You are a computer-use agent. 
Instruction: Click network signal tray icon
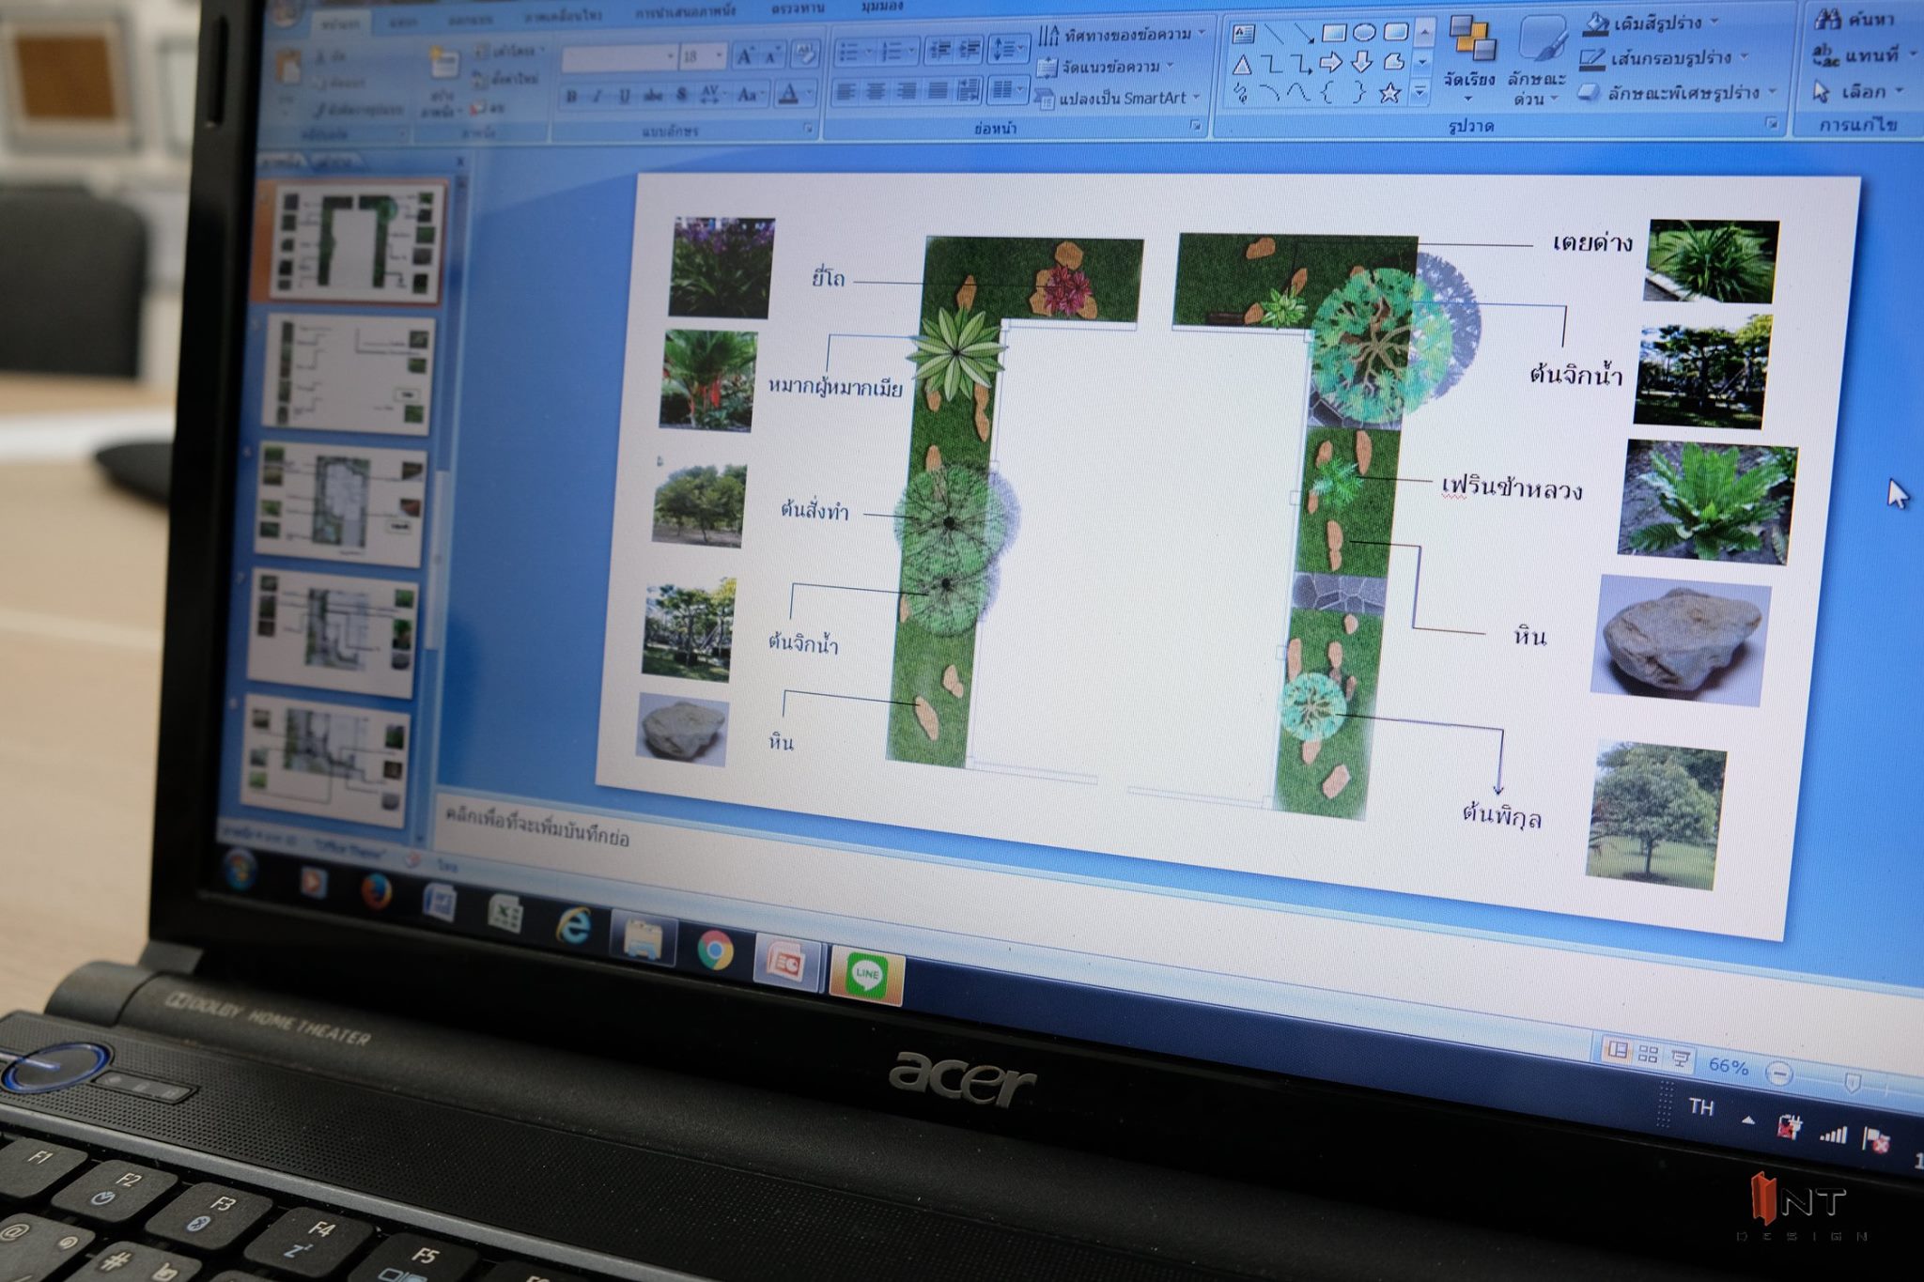[x=1833, y=1135]
